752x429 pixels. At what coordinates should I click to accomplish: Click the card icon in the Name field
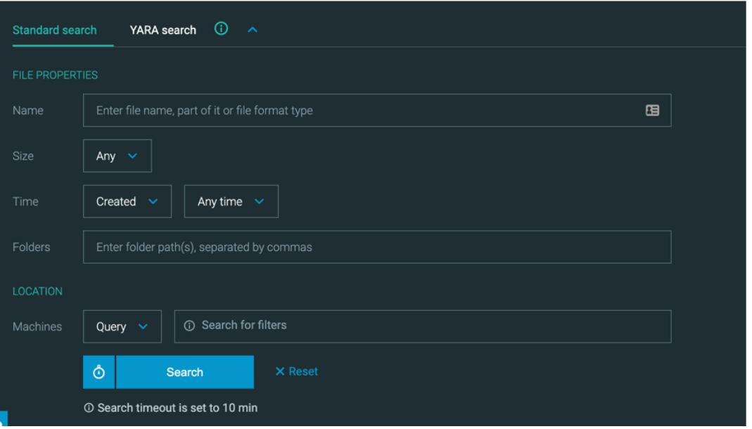[x=652, y=110]
